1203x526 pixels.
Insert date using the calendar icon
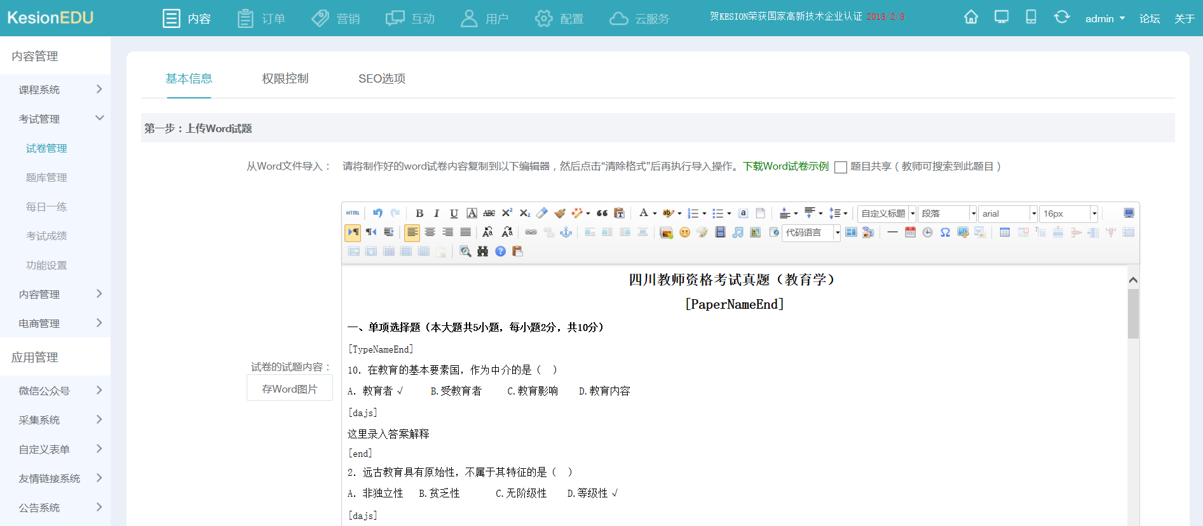tap(910, 233)
